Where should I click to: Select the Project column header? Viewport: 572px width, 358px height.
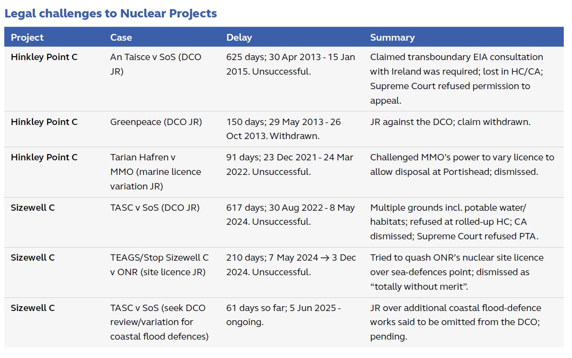[x=27, y=38]
